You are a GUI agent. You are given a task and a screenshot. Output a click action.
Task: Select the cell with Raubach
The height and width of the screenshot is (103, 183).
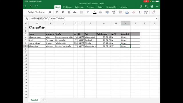[90, 40]
